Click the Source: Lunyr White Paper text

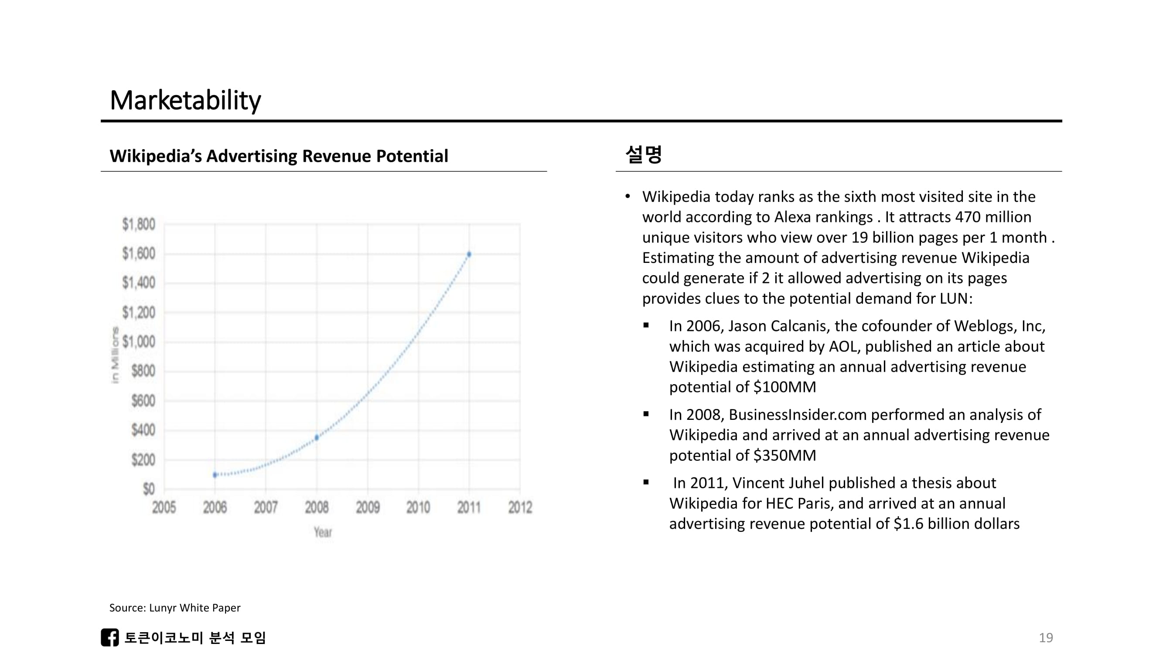[175, 607]
